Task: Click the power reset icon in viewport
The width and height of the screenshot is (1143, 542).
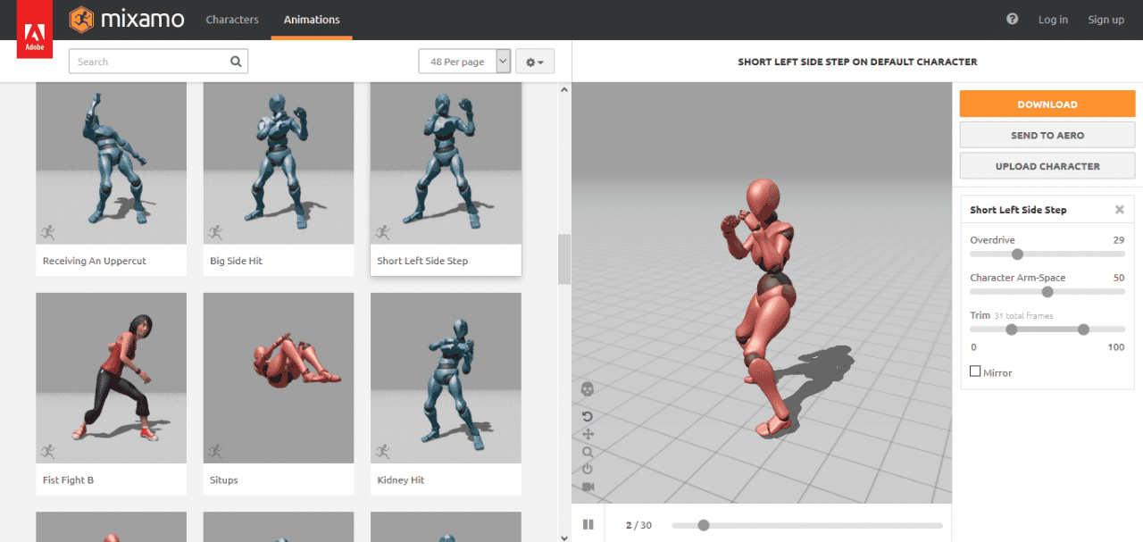Action: click(588, 469)
